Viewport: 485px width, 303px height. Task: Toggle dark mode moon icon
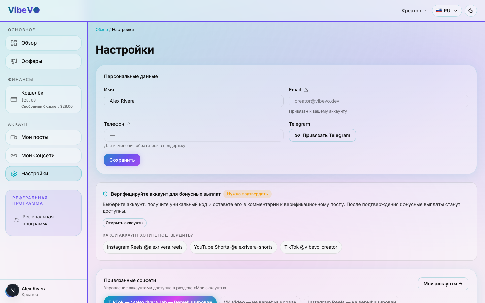[471, 11]
